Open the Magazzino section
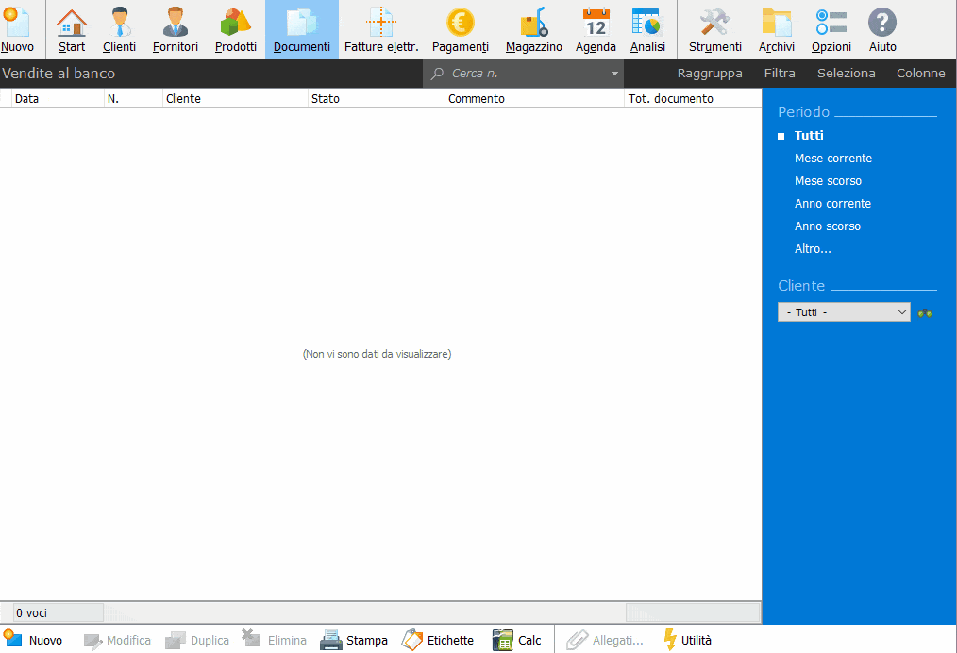 [x=534, y=29]
